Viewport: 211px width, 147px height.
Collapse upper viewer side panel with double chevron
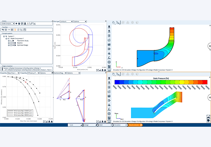pos(209,46)
